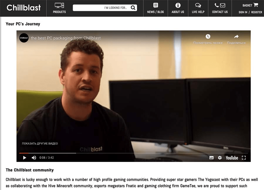Click the Sign In link

(243, 12)
